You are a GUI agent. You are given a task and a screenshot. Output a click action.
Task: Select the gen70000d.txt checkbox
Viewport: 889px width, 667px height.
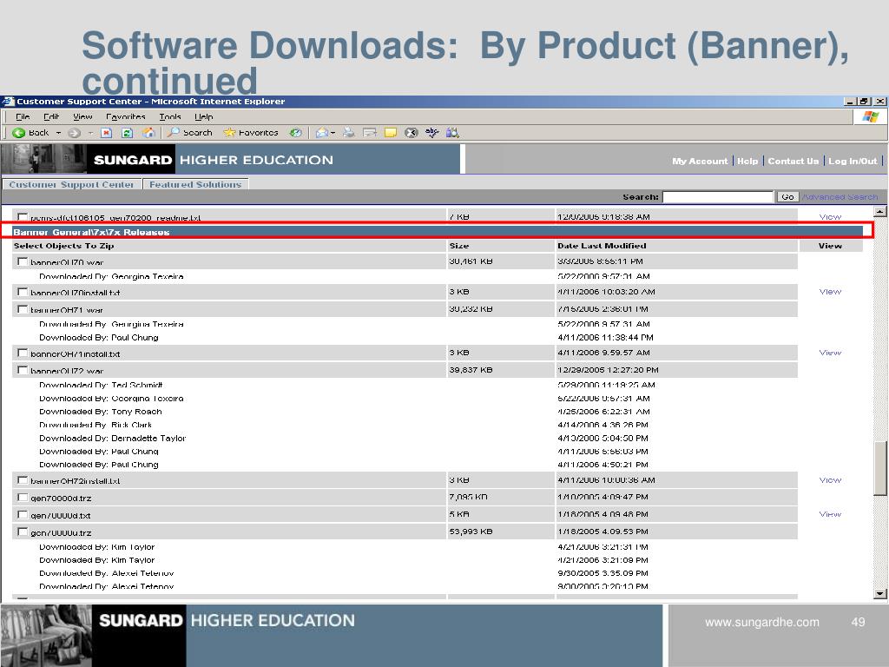click(x=23, y=514)
